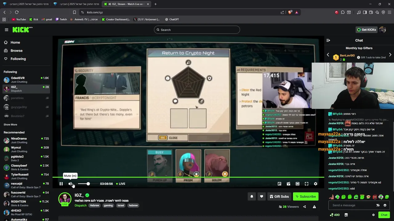Click the translate icon in message box

point(378,205)
